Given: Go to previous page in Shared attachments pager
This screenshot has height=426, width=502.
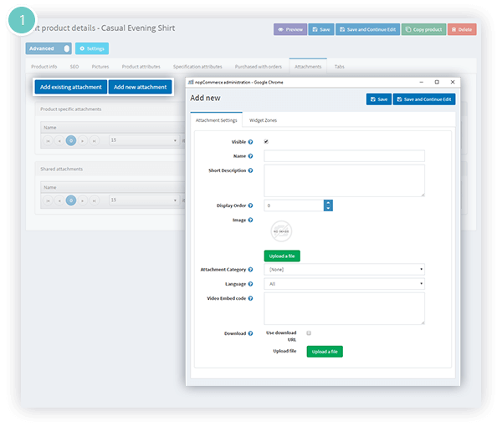Looking at the screenshot, I should [59, 200].
